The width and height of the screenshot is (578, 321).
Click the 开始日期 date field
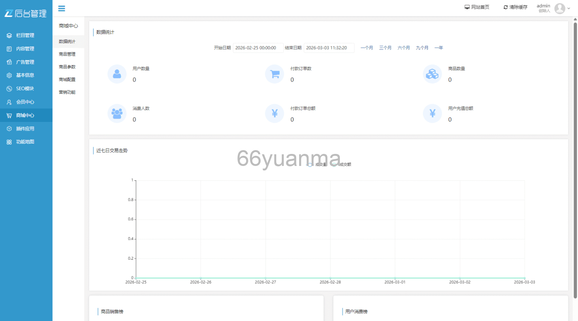258,48
